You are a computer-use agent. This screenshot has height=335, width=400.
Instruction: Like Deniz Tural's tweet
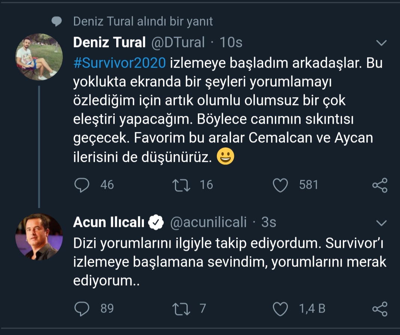280,185
